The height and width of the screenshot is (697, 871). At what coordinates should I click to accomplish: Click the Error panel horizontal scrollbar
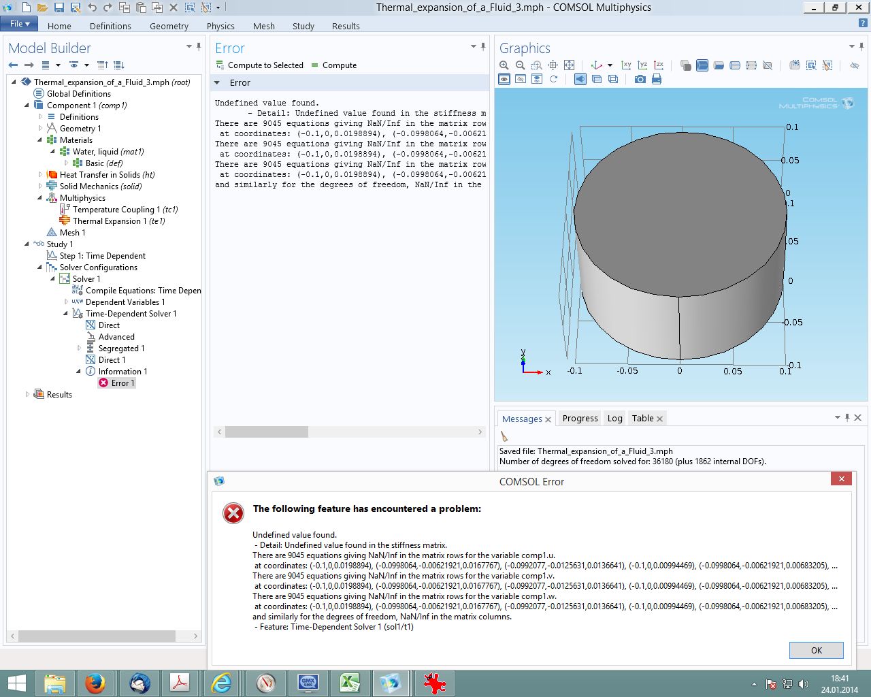coord(267,432)
